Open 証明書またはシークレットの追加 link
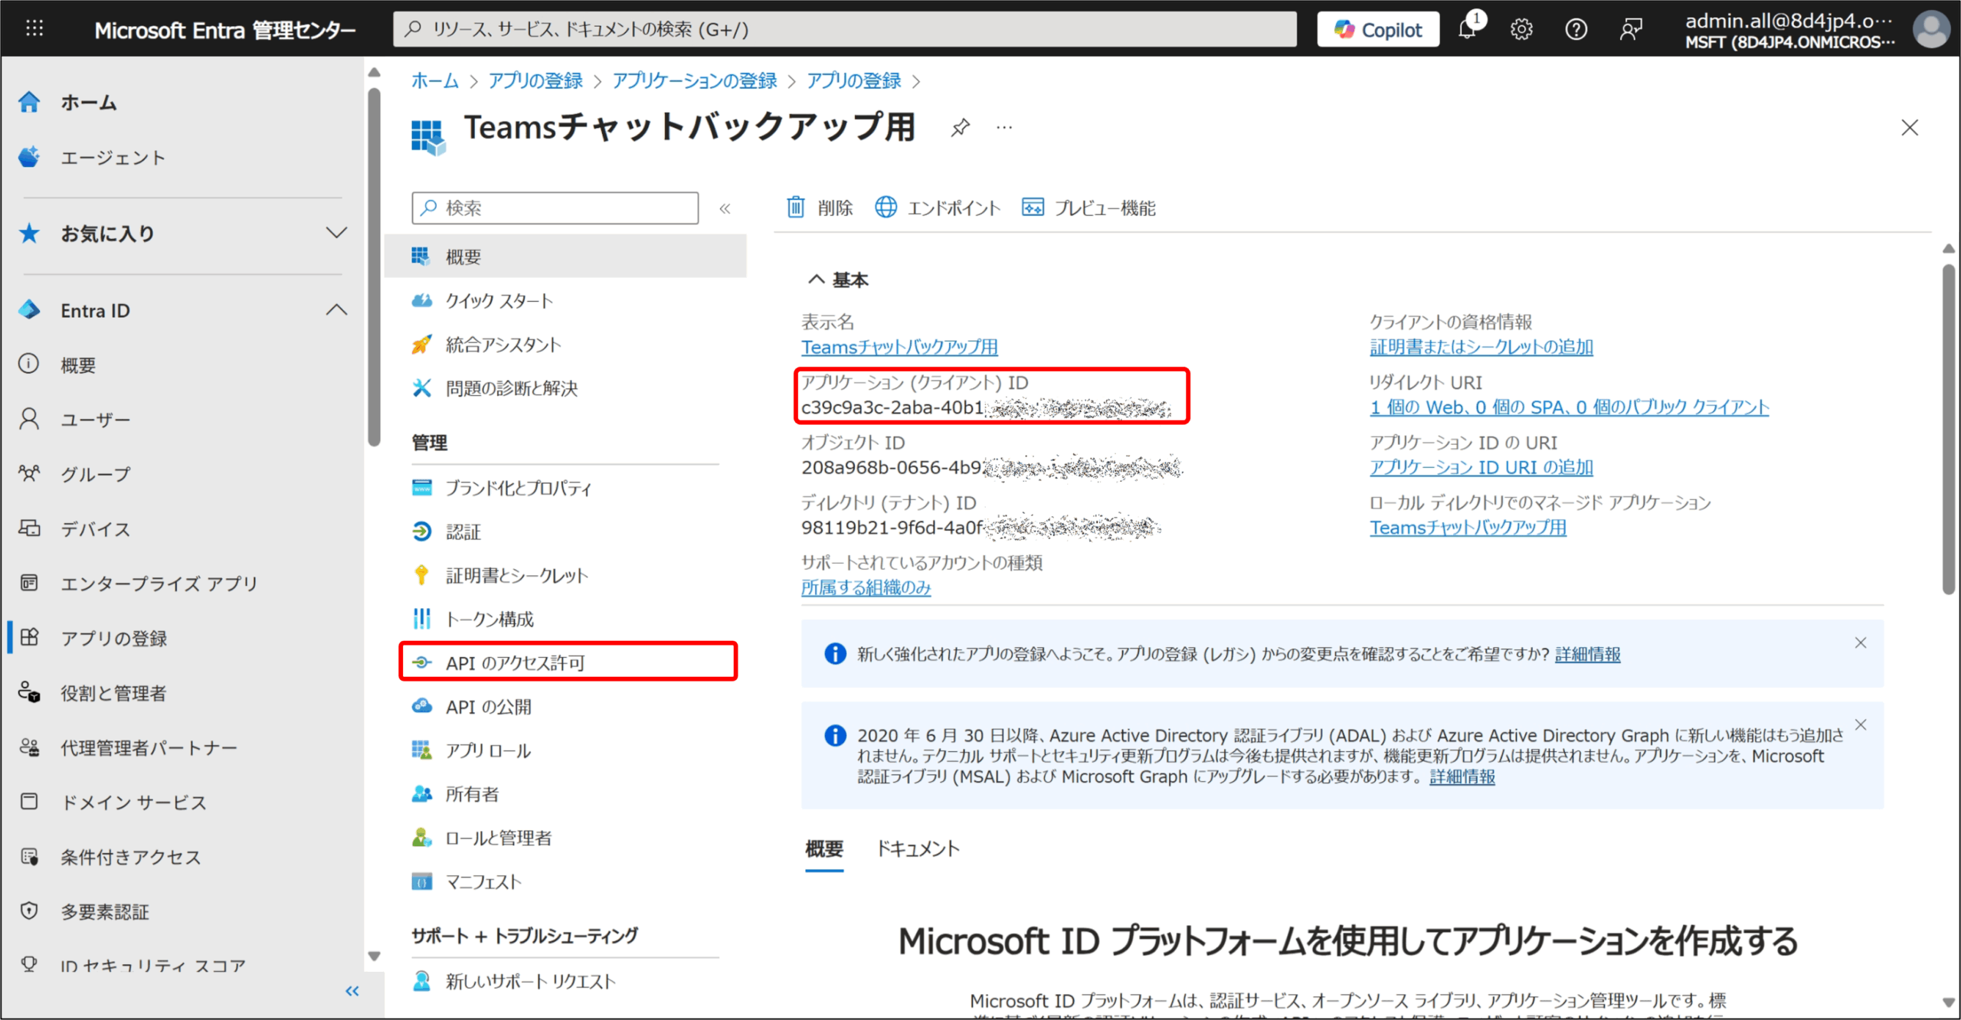 [1481, 347]
